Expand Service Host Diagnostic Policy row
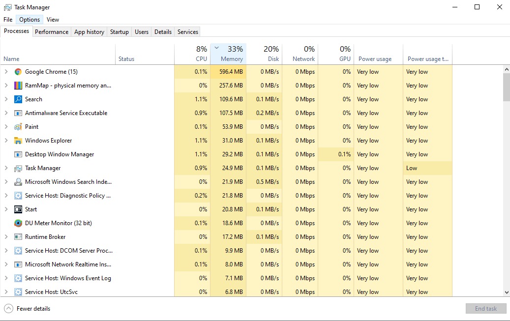 coord(6,196)
